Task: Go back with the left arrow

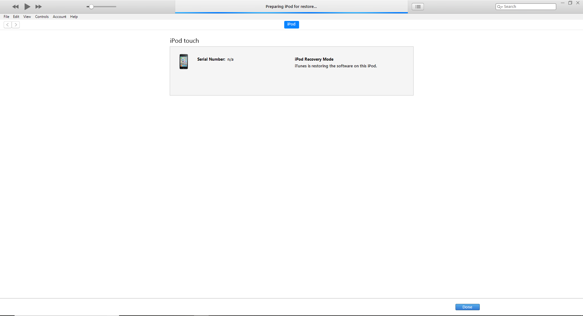Action: 8,25
